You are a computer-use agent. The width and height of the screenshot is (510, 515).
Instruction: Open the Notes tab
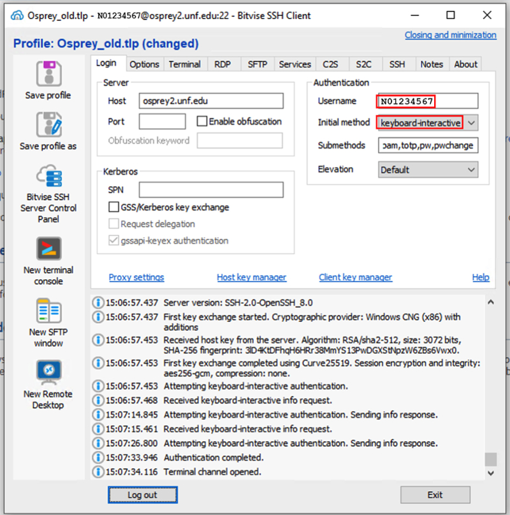pos(432,64)
